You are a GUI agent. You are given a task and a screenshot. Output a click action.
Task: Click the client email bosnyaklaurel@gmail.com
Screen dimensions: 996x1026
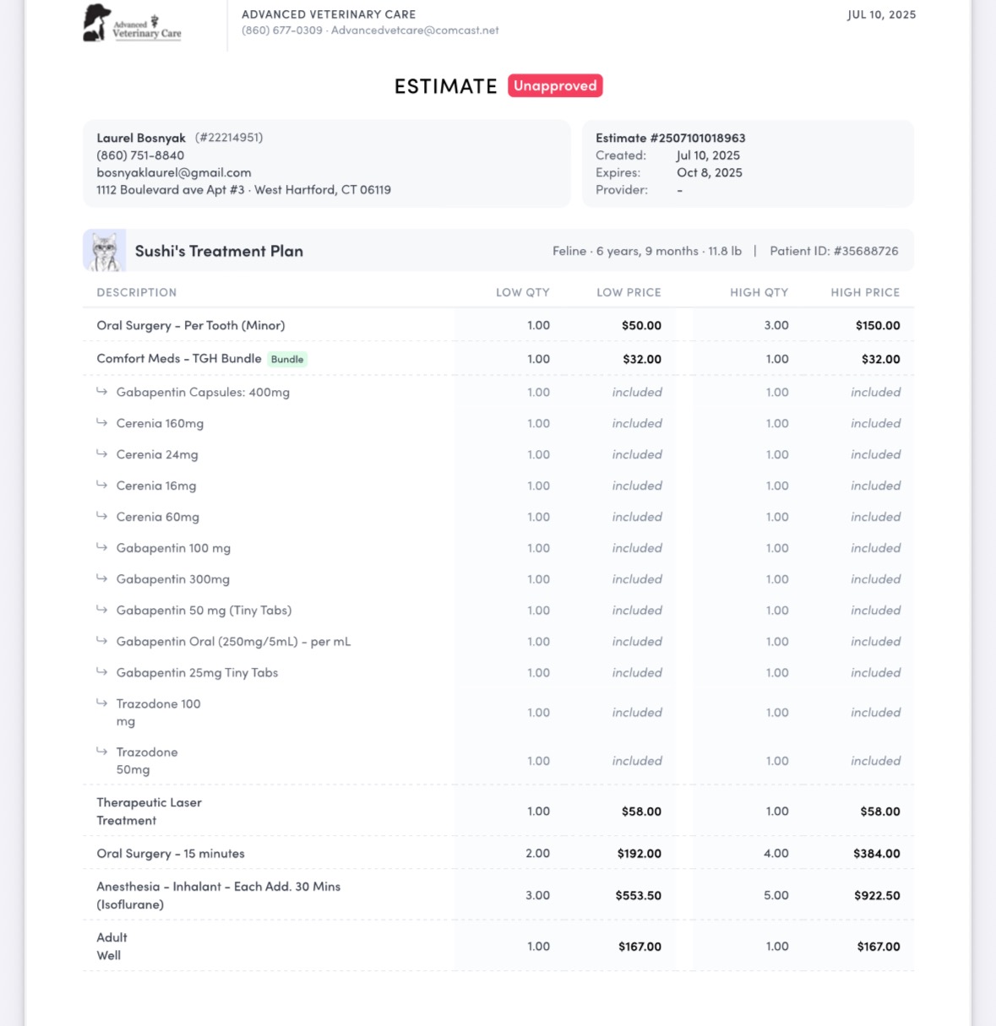point(174,172)
